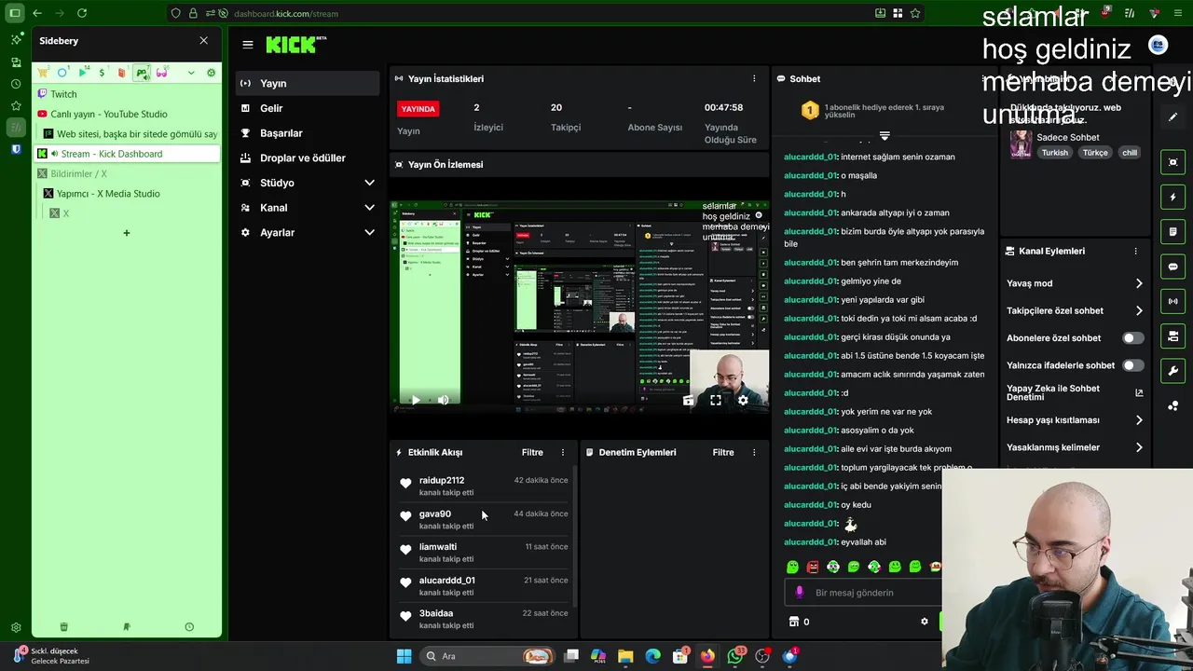Toggle the Kick hamburger menu
The width and height of the screenshot is (1193, 671).
tap(247, 44)
